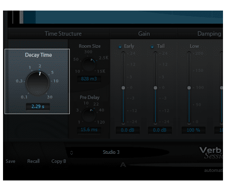Select the Early 0.0 dB value field
226x191 pixels.
click(x=128, y=130)
